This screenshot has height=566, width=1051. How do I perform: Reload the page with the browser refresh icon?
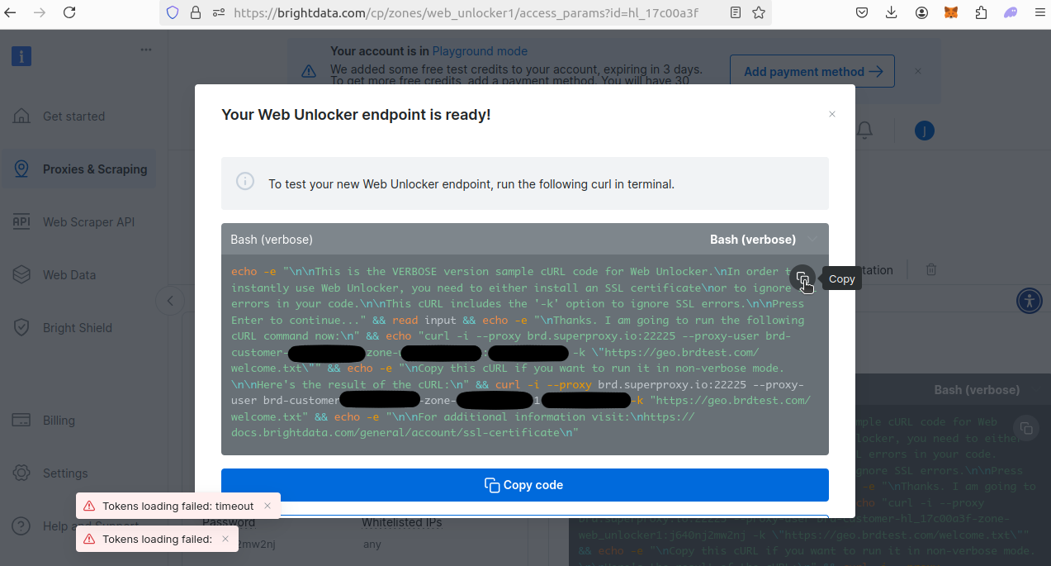tap(69, 12)
